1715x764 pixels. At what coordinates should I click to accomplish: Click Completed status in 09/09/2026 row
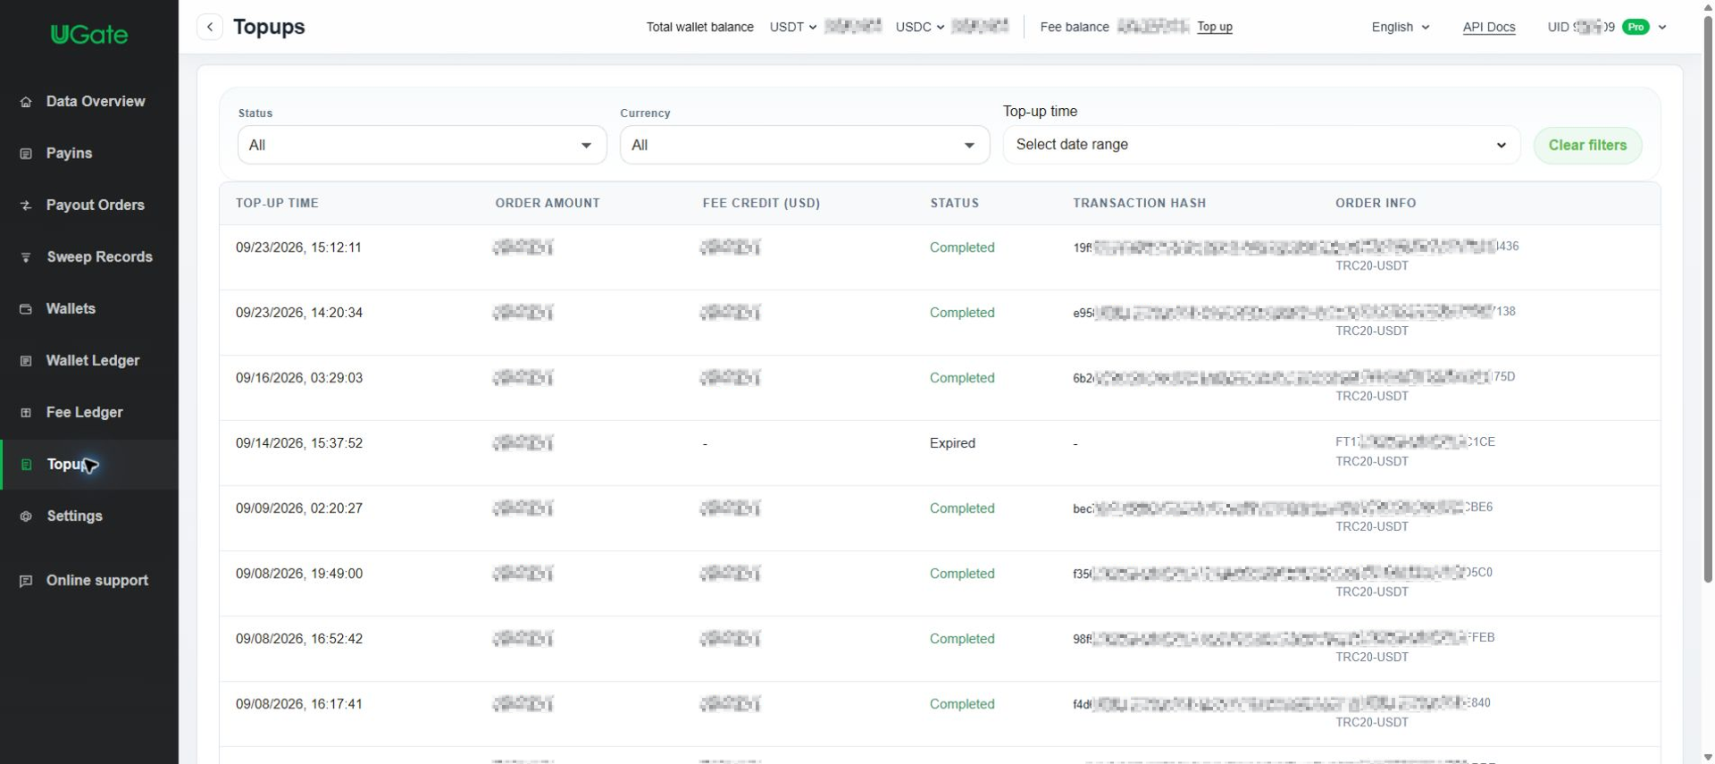(x=962, y=508)
